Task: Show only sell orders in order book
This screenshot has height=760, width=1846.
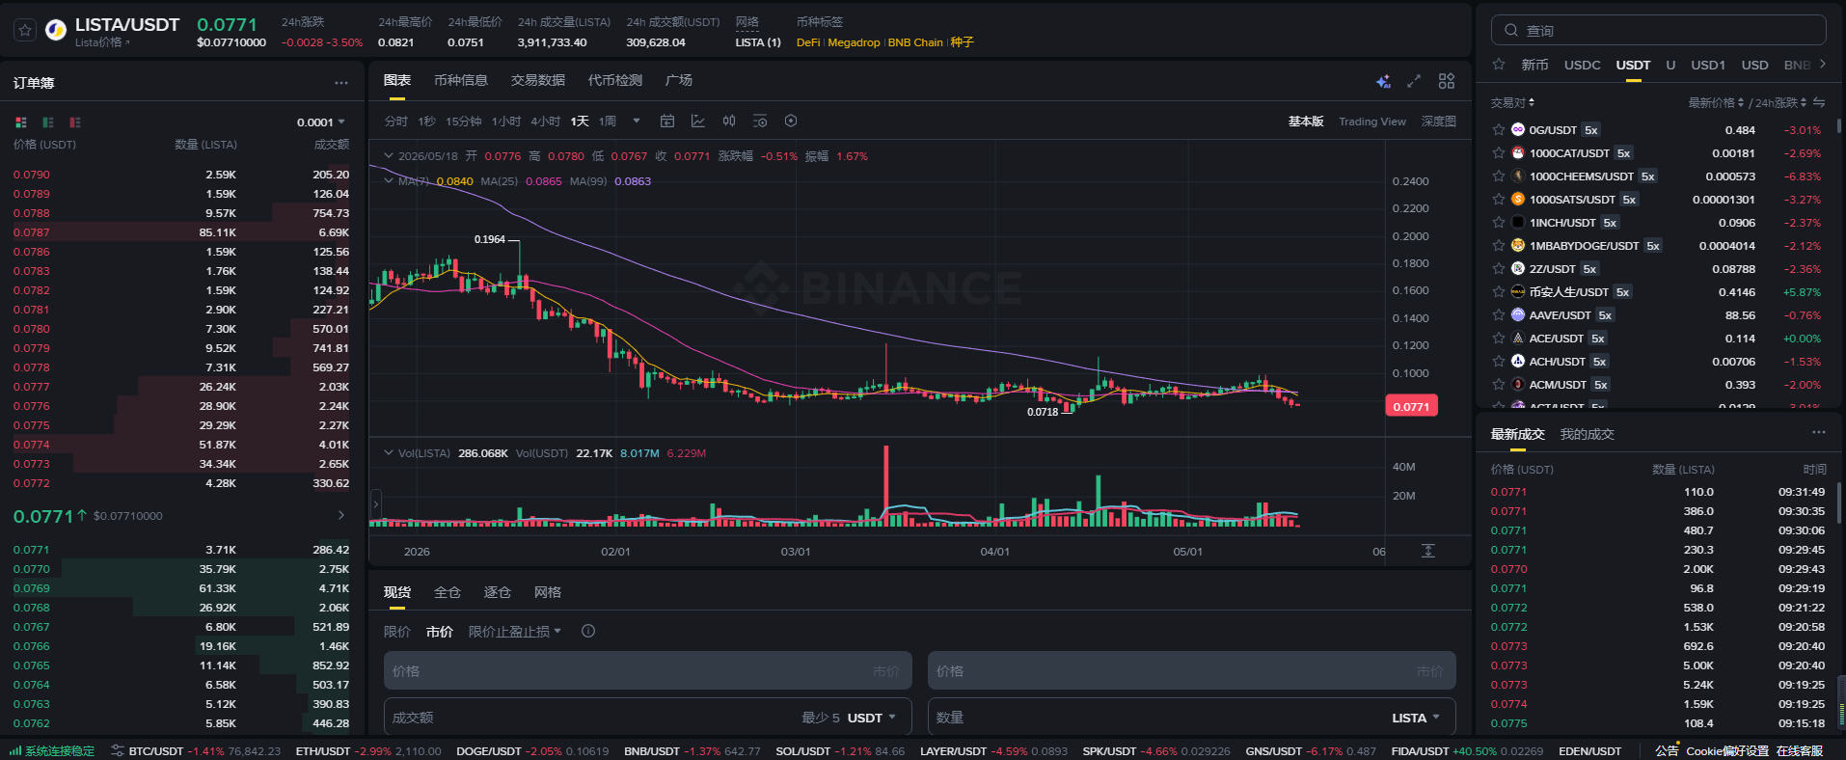Action: point(75,122)
